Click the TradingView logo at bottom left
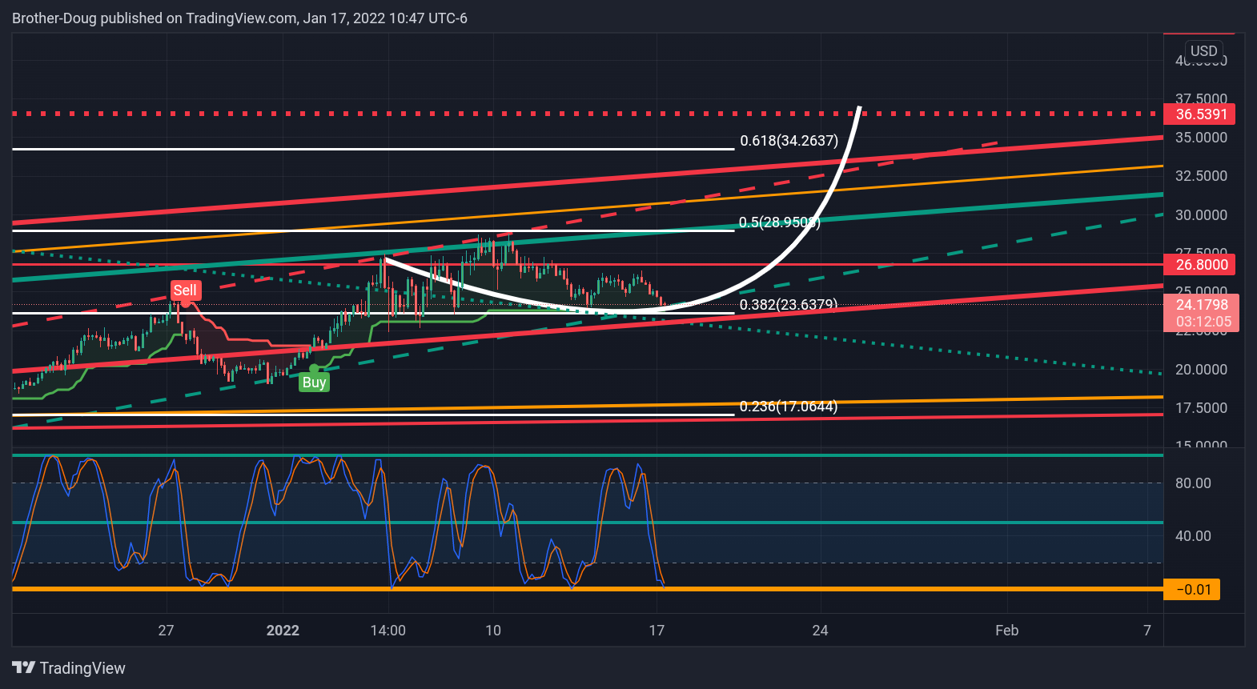This screenshot has height=689, width=1257. [x=69, y=668]
